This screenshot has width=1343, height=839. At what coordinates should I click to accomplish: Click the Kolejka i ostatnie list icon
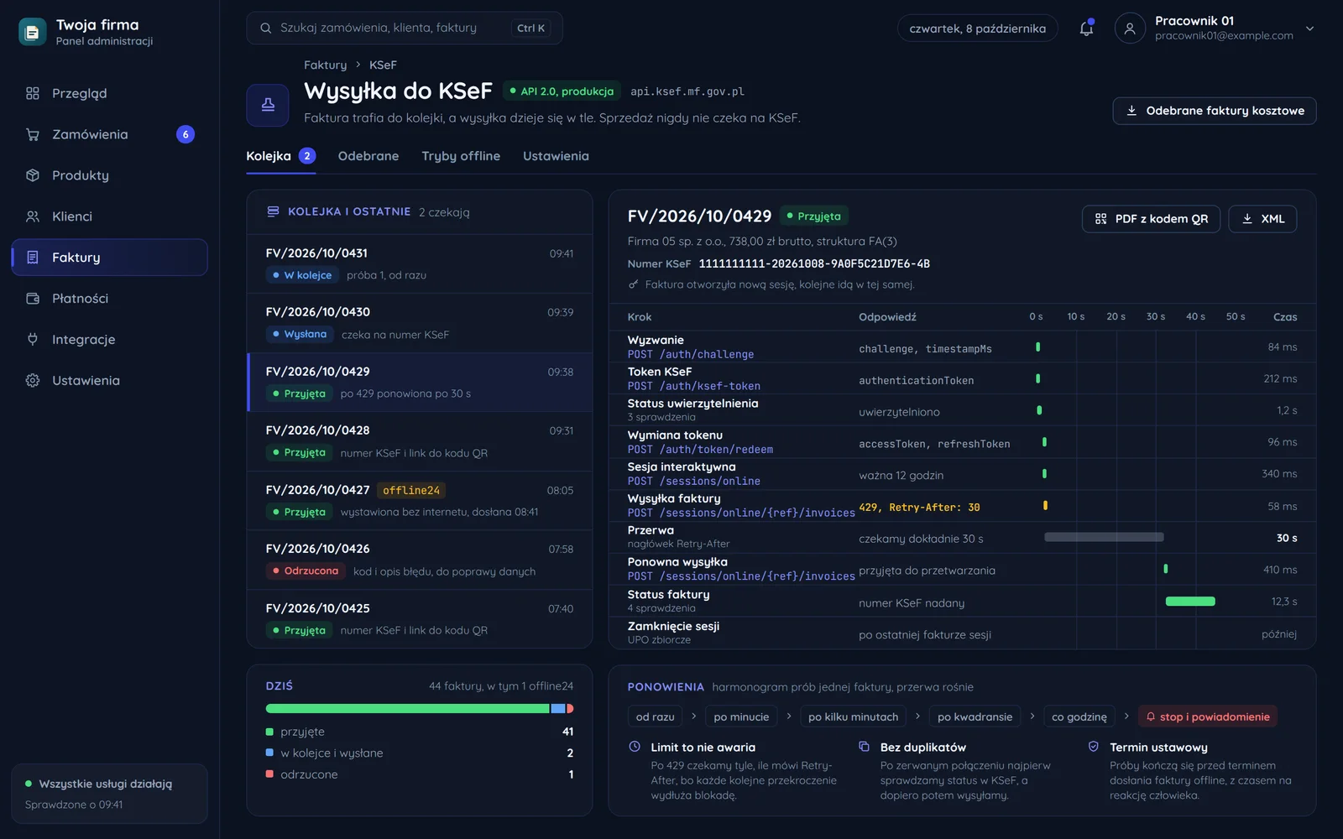273,211
